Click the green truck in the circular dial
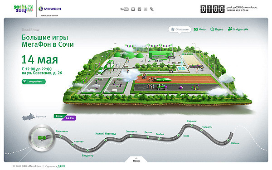This screenshot has height=170, width=272. point(42,138)
